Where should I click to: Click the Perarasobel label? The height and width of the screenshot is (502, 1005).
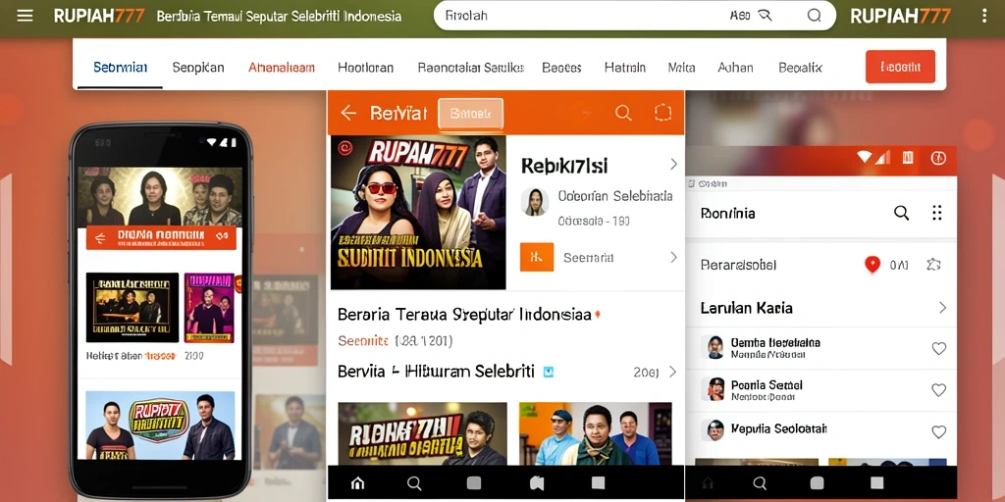point(738,265)
